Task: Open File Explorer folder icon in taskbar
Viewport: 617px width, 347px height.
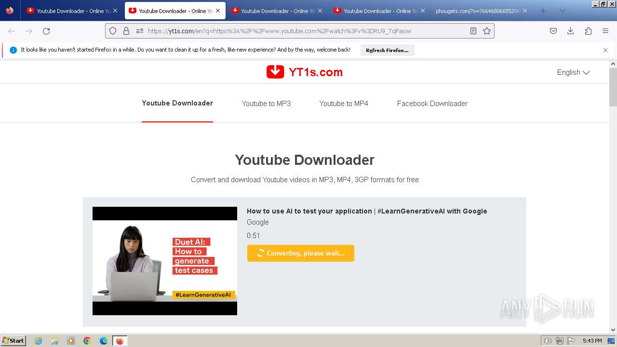Action: point(54,341)
